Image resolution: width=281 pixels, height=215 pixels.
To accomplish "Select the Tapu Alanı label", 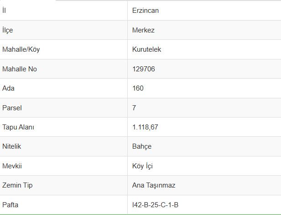I will 18,127.
